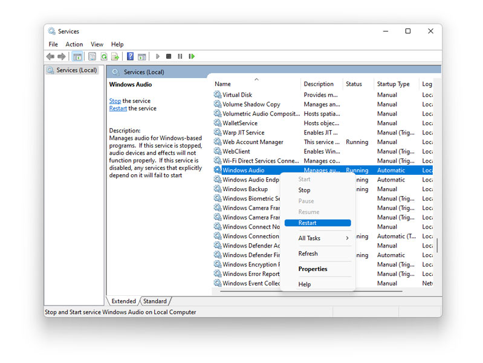The height and width of the screenshot is (363, 483).
Task: Open the Help menu in menu bar
Action: (x=117, y=44)
